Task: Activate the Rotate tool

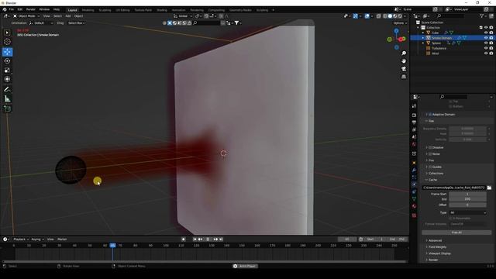Action: [x=7, y=61]
